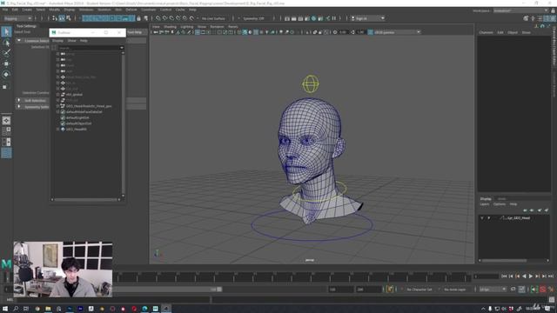Click select by hierarchy mode icon
This screenshot has width=557, height=313.
55,18
